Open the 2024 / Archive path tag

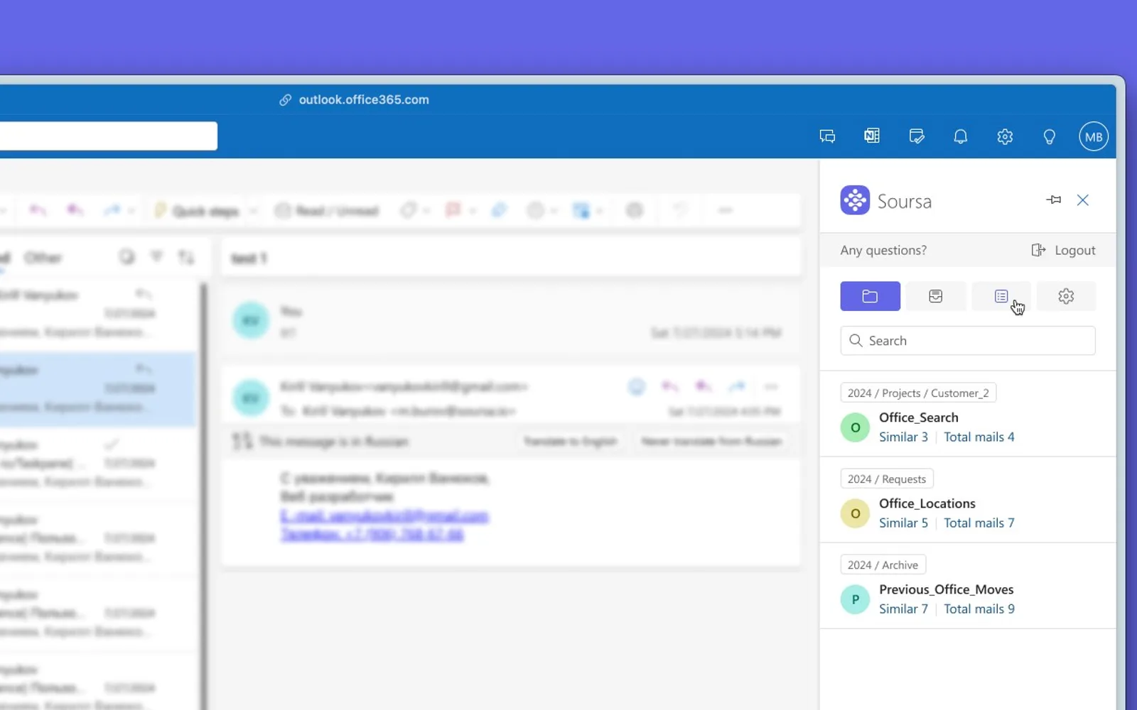883,564
